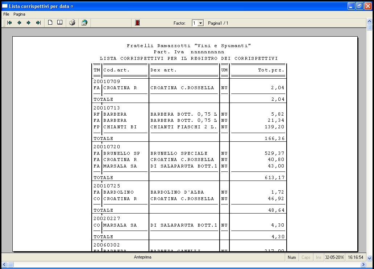Image resolution: width=374 pixels, height=269 pixels.
Task: Click the total 166,36
Action: [x=275, y=138]
